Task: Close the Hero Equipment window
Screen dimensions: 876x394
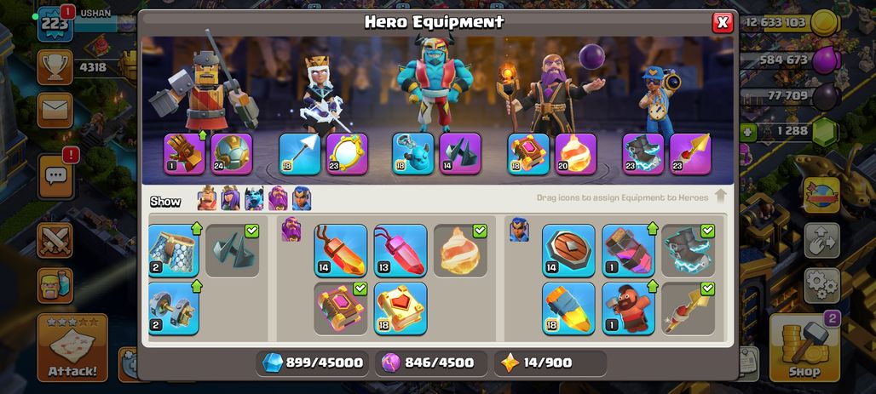Action: pyautogui.click(x=723, y=22)
